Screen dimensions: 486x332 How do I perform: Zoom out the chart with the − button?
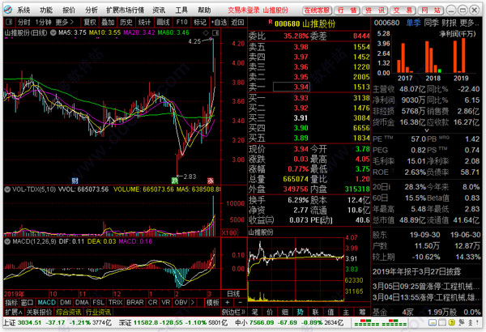coord(241,303)
